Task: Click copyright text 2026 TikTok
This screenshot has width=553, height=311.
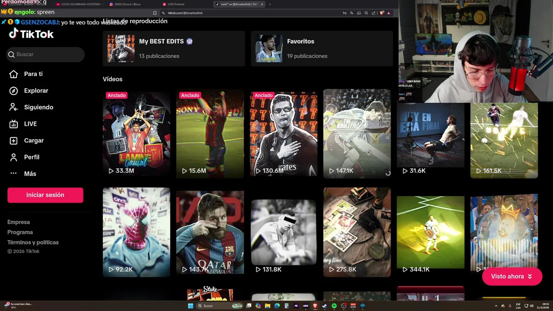Action: pyautogui.click(x=23, y=251)
